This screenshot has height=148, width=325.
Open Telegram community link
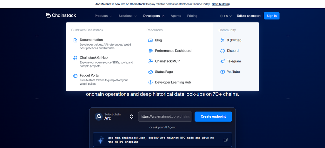point(234,61)
